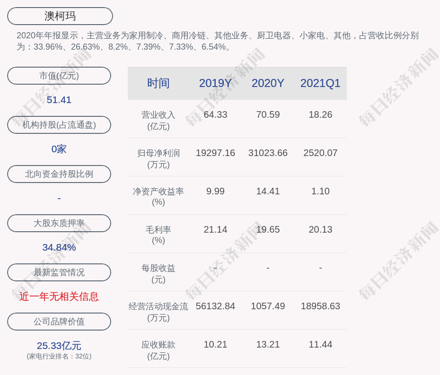Click pledge ratio value 34.84%

[59, 247]
